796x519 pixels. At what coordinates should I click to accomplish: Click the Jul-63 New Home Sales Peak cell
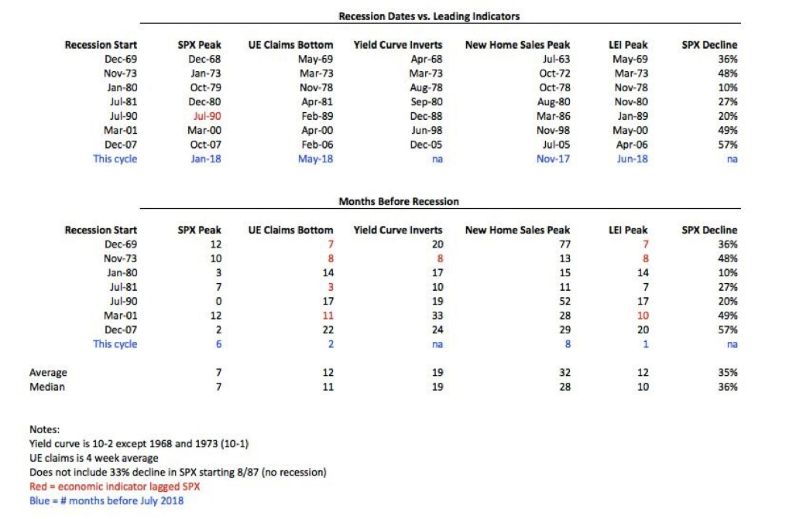pyautogui.click(x=557, y=59)
